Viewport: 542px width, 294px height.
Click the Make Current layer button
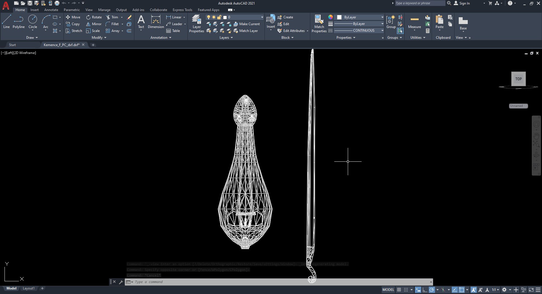point(246,24)
